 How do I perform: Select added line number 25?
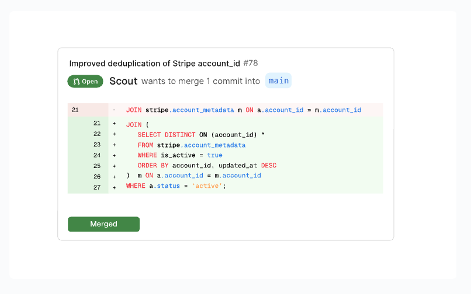97,166
